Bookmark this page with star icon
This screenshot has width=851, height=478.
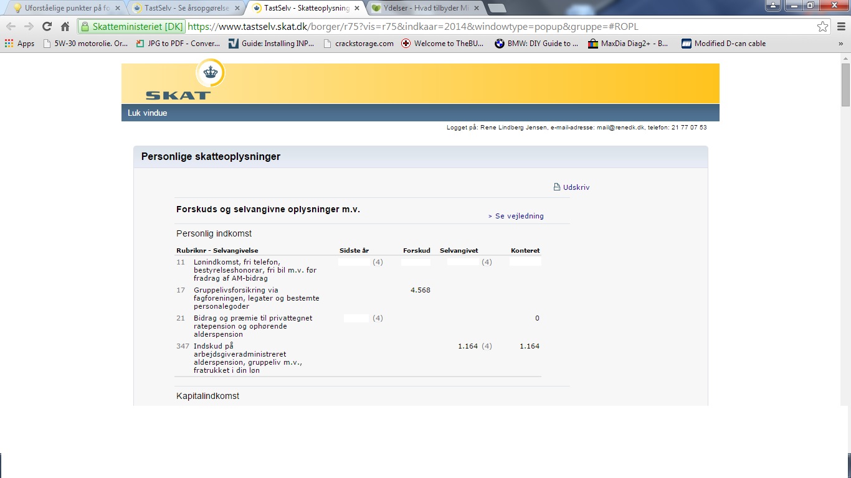click(822, 26)
